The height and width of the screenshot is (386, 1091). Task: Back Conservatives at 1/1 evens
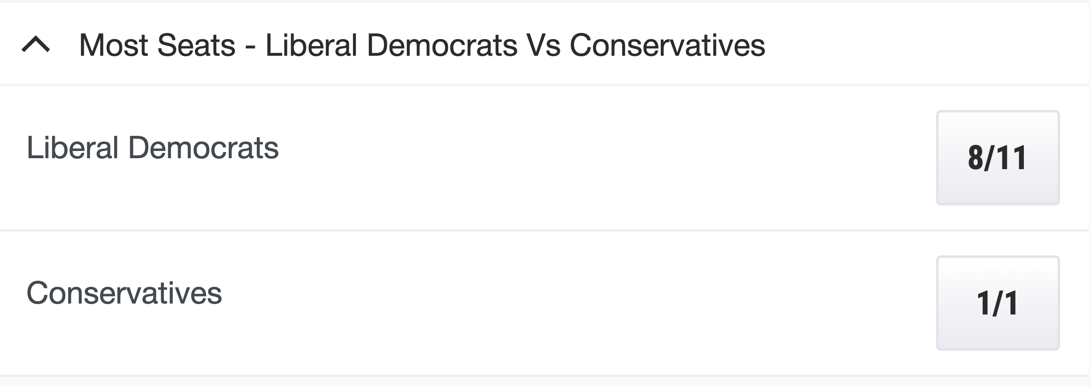(998, 303)
